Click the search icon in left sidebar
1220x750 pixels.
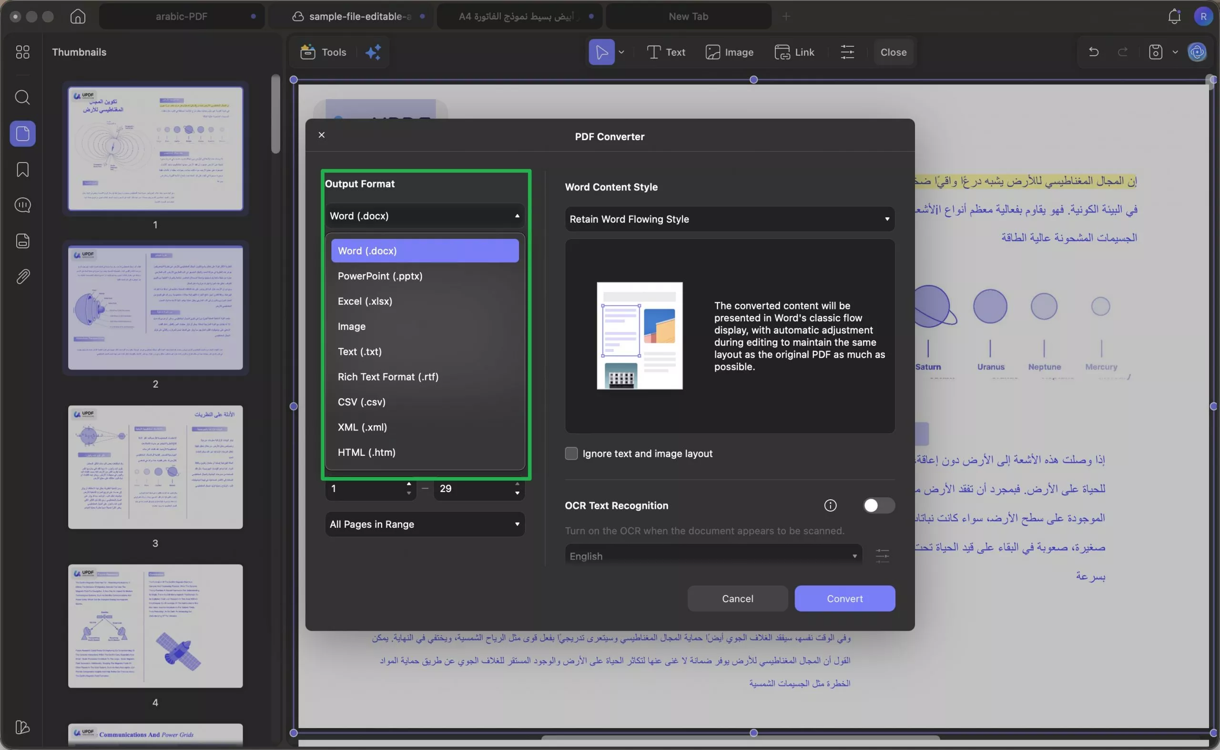(22, 97)
